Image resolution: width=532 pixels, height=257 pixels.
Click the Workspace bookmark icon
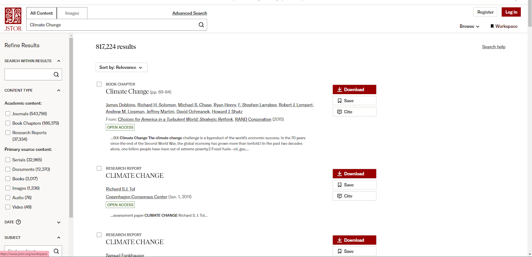pos(492,26)
